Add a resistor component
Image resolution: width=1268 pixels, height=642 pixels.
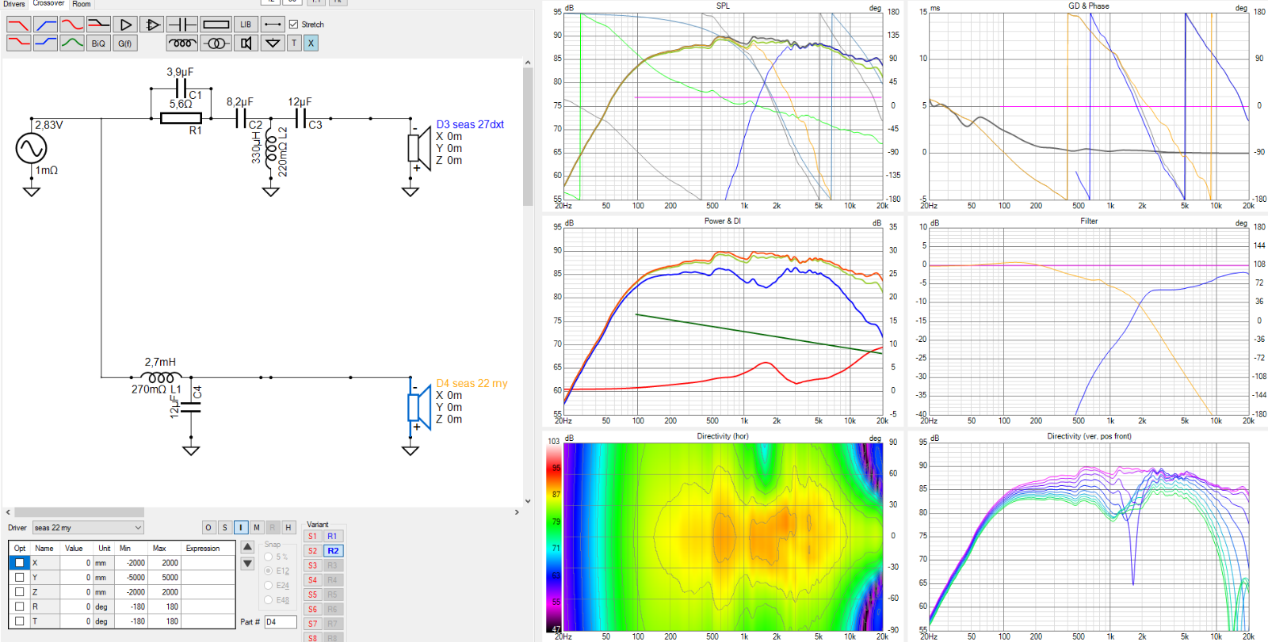pyautogui.click(x=216, y=25)
